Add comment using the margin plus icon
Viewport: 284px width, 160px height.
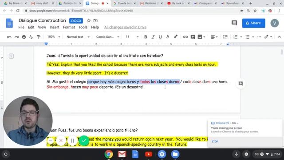[241, 84]
